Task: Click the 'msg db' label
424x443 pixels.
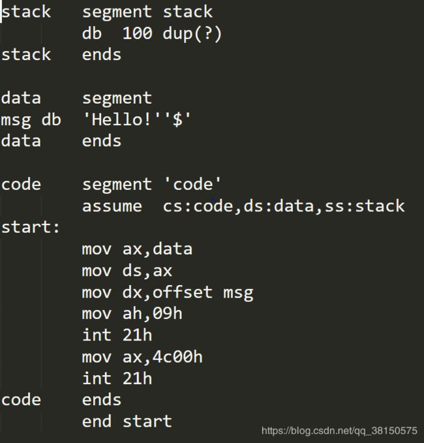Action: click(31, 120)
